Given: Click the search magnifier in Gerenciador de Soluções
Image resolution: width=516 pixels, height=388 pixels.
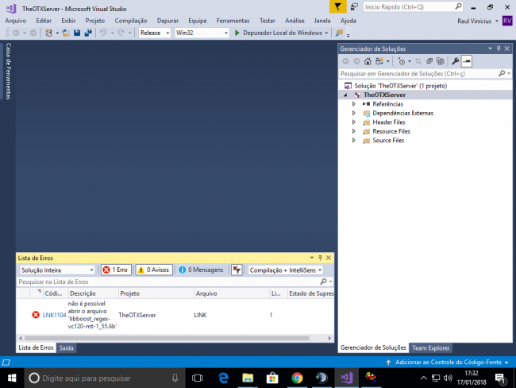Looking at the screenshot, I should point(502,73).
